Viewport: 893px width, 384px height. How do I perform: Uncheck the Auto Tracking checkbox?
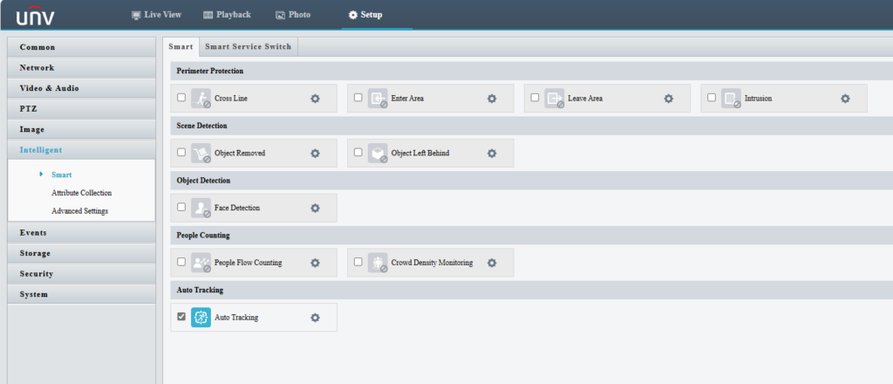pyautogui.click(x=181, y=316)
